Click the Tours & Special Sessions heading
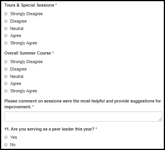 pyautogui.click(x=29, y=5)
